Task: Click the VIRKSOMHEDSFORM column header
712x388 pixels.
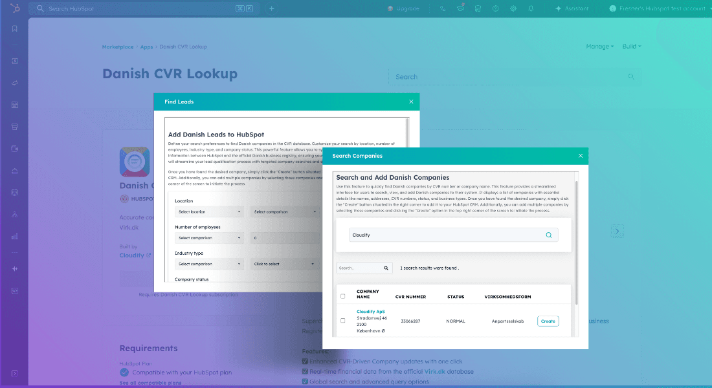Action: [x=507, y=297]
